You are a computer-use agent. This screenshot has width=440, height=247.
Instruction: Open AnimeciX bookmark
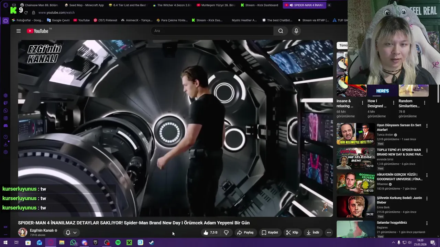click(x=136, y=20)
